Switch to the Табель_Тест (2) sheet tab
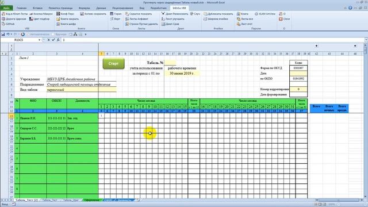368x207 pixels. pos(26,200)
